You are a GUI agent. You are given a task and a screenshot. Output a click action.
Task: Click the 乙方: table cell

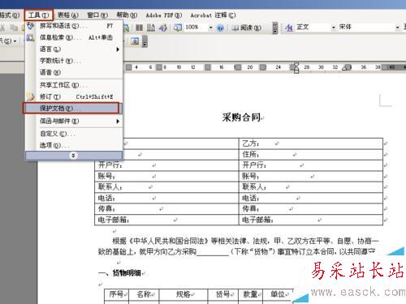click(311, 143)
